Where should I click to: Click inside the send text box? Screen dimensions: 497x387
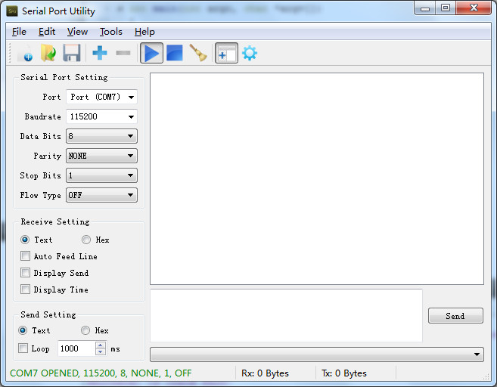coord(286,315)
